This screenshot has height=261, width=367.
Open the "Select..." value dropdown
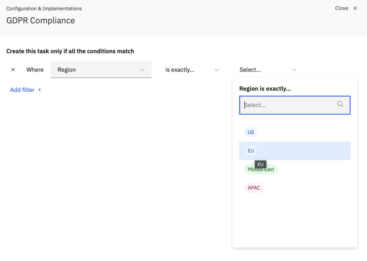pos(268,70)
